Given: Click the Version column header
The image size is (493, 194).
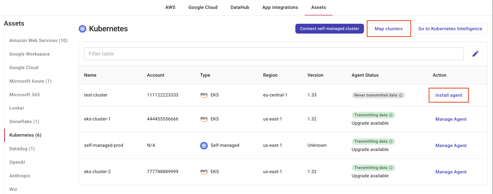Looking at the screenshot, I should [315, 75].
